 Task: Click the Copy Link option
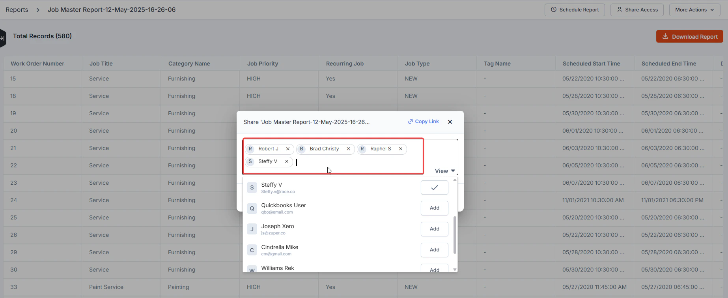pos(424,122)
